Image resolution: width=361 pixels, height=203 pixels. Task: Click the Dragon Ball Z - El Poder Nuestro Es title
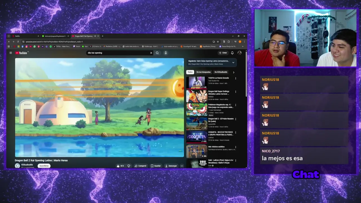[221, 120]
